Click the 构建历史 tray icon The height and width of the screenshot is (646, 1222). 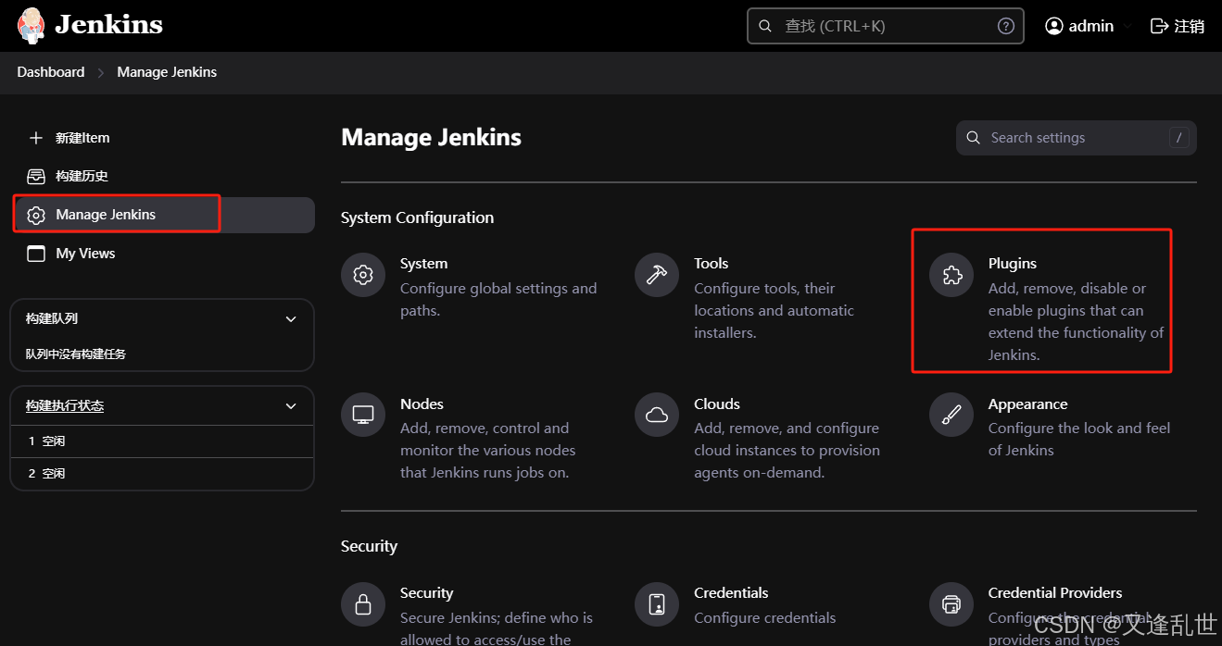pyautogui.click(x=36, y=176)
